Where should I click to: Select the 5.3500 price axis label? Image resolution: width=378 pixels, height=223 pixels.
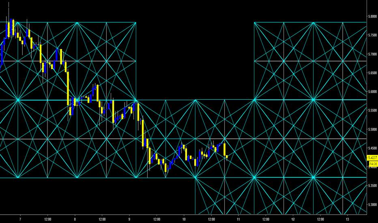pos(372,186)
